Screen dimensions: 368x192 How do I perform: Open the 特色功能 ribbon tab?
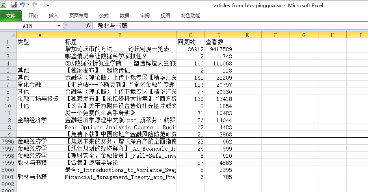tap(191, 16)
